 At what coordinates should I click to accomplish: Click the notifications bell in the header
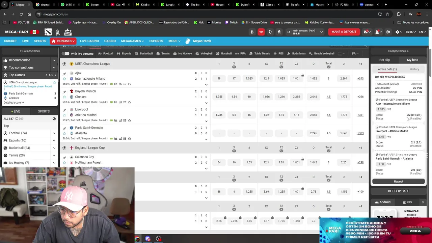point(279,32)
